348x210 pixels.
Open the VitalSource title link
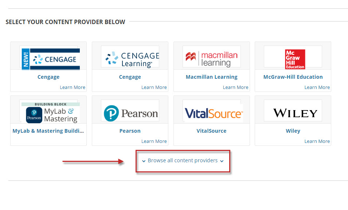click(211, 131)
